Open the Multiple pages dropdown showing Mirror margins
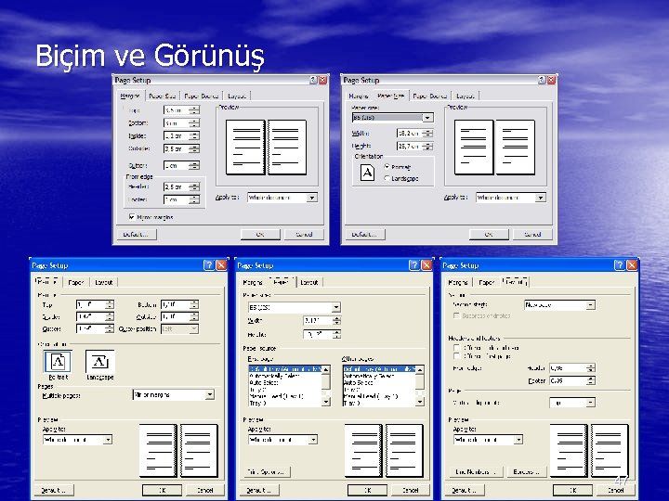This screenshot has width=669, height=501. click(209, 395)
